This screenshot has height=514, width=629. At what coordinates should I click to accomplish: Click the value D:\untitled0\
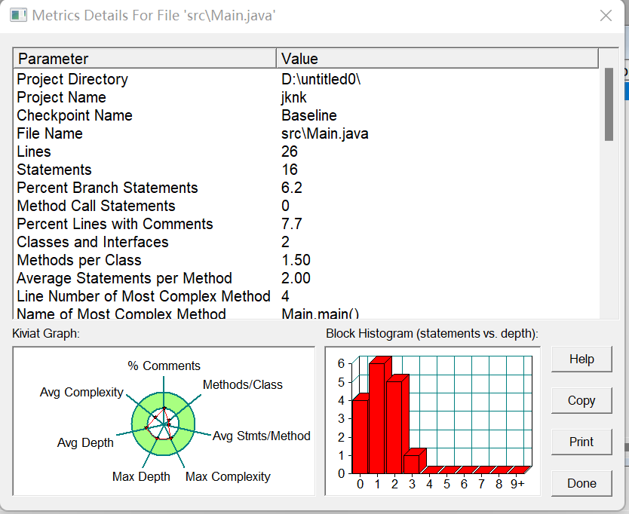tap(321, 79)
